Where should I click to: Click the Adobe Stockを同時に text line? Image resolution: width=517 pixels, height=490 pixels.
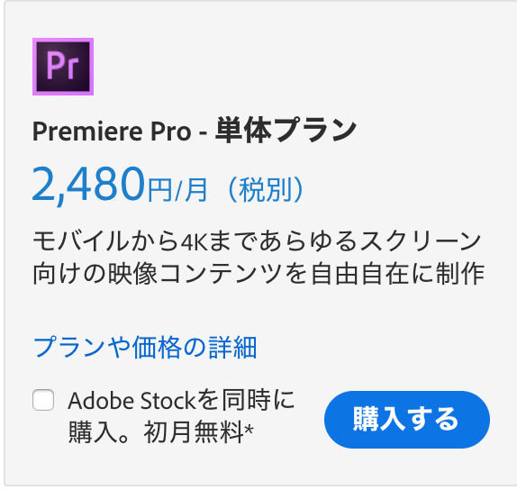[x=181, y=400]
